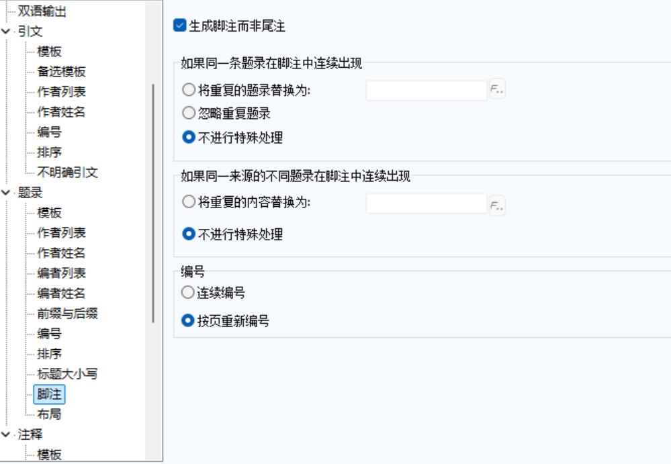Click the field-insert icon beside repeated content field
This screenshot has width=671, height=464.
(x=497, y=204)
